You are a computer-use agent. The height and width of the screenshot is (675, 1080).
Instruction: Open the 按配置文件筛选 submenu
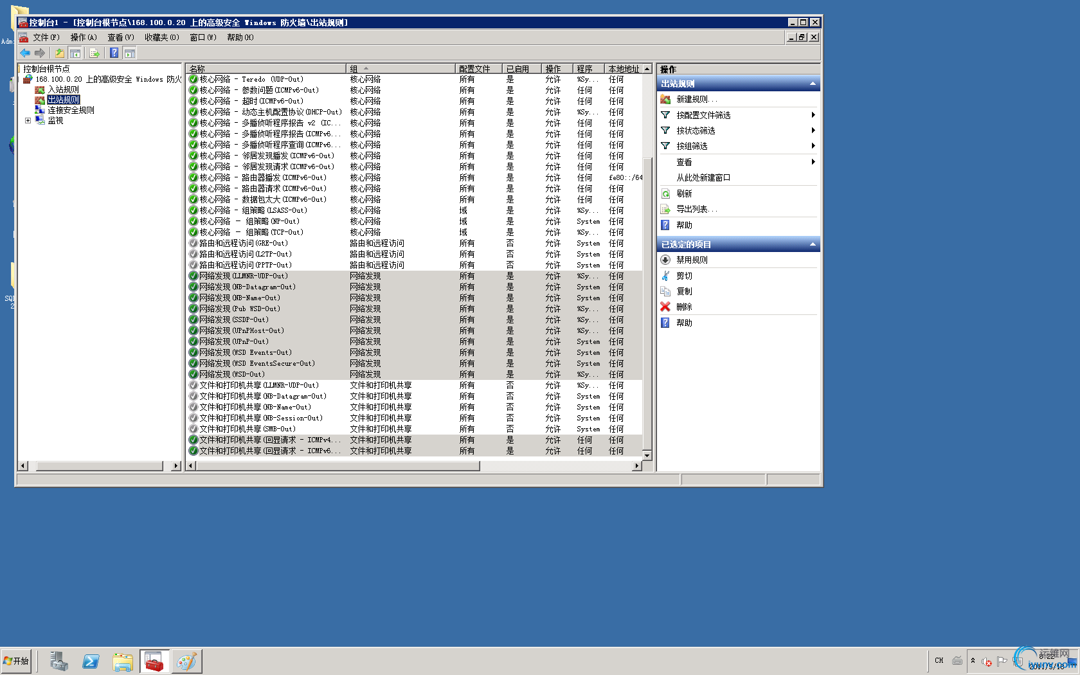coord(738,115)
